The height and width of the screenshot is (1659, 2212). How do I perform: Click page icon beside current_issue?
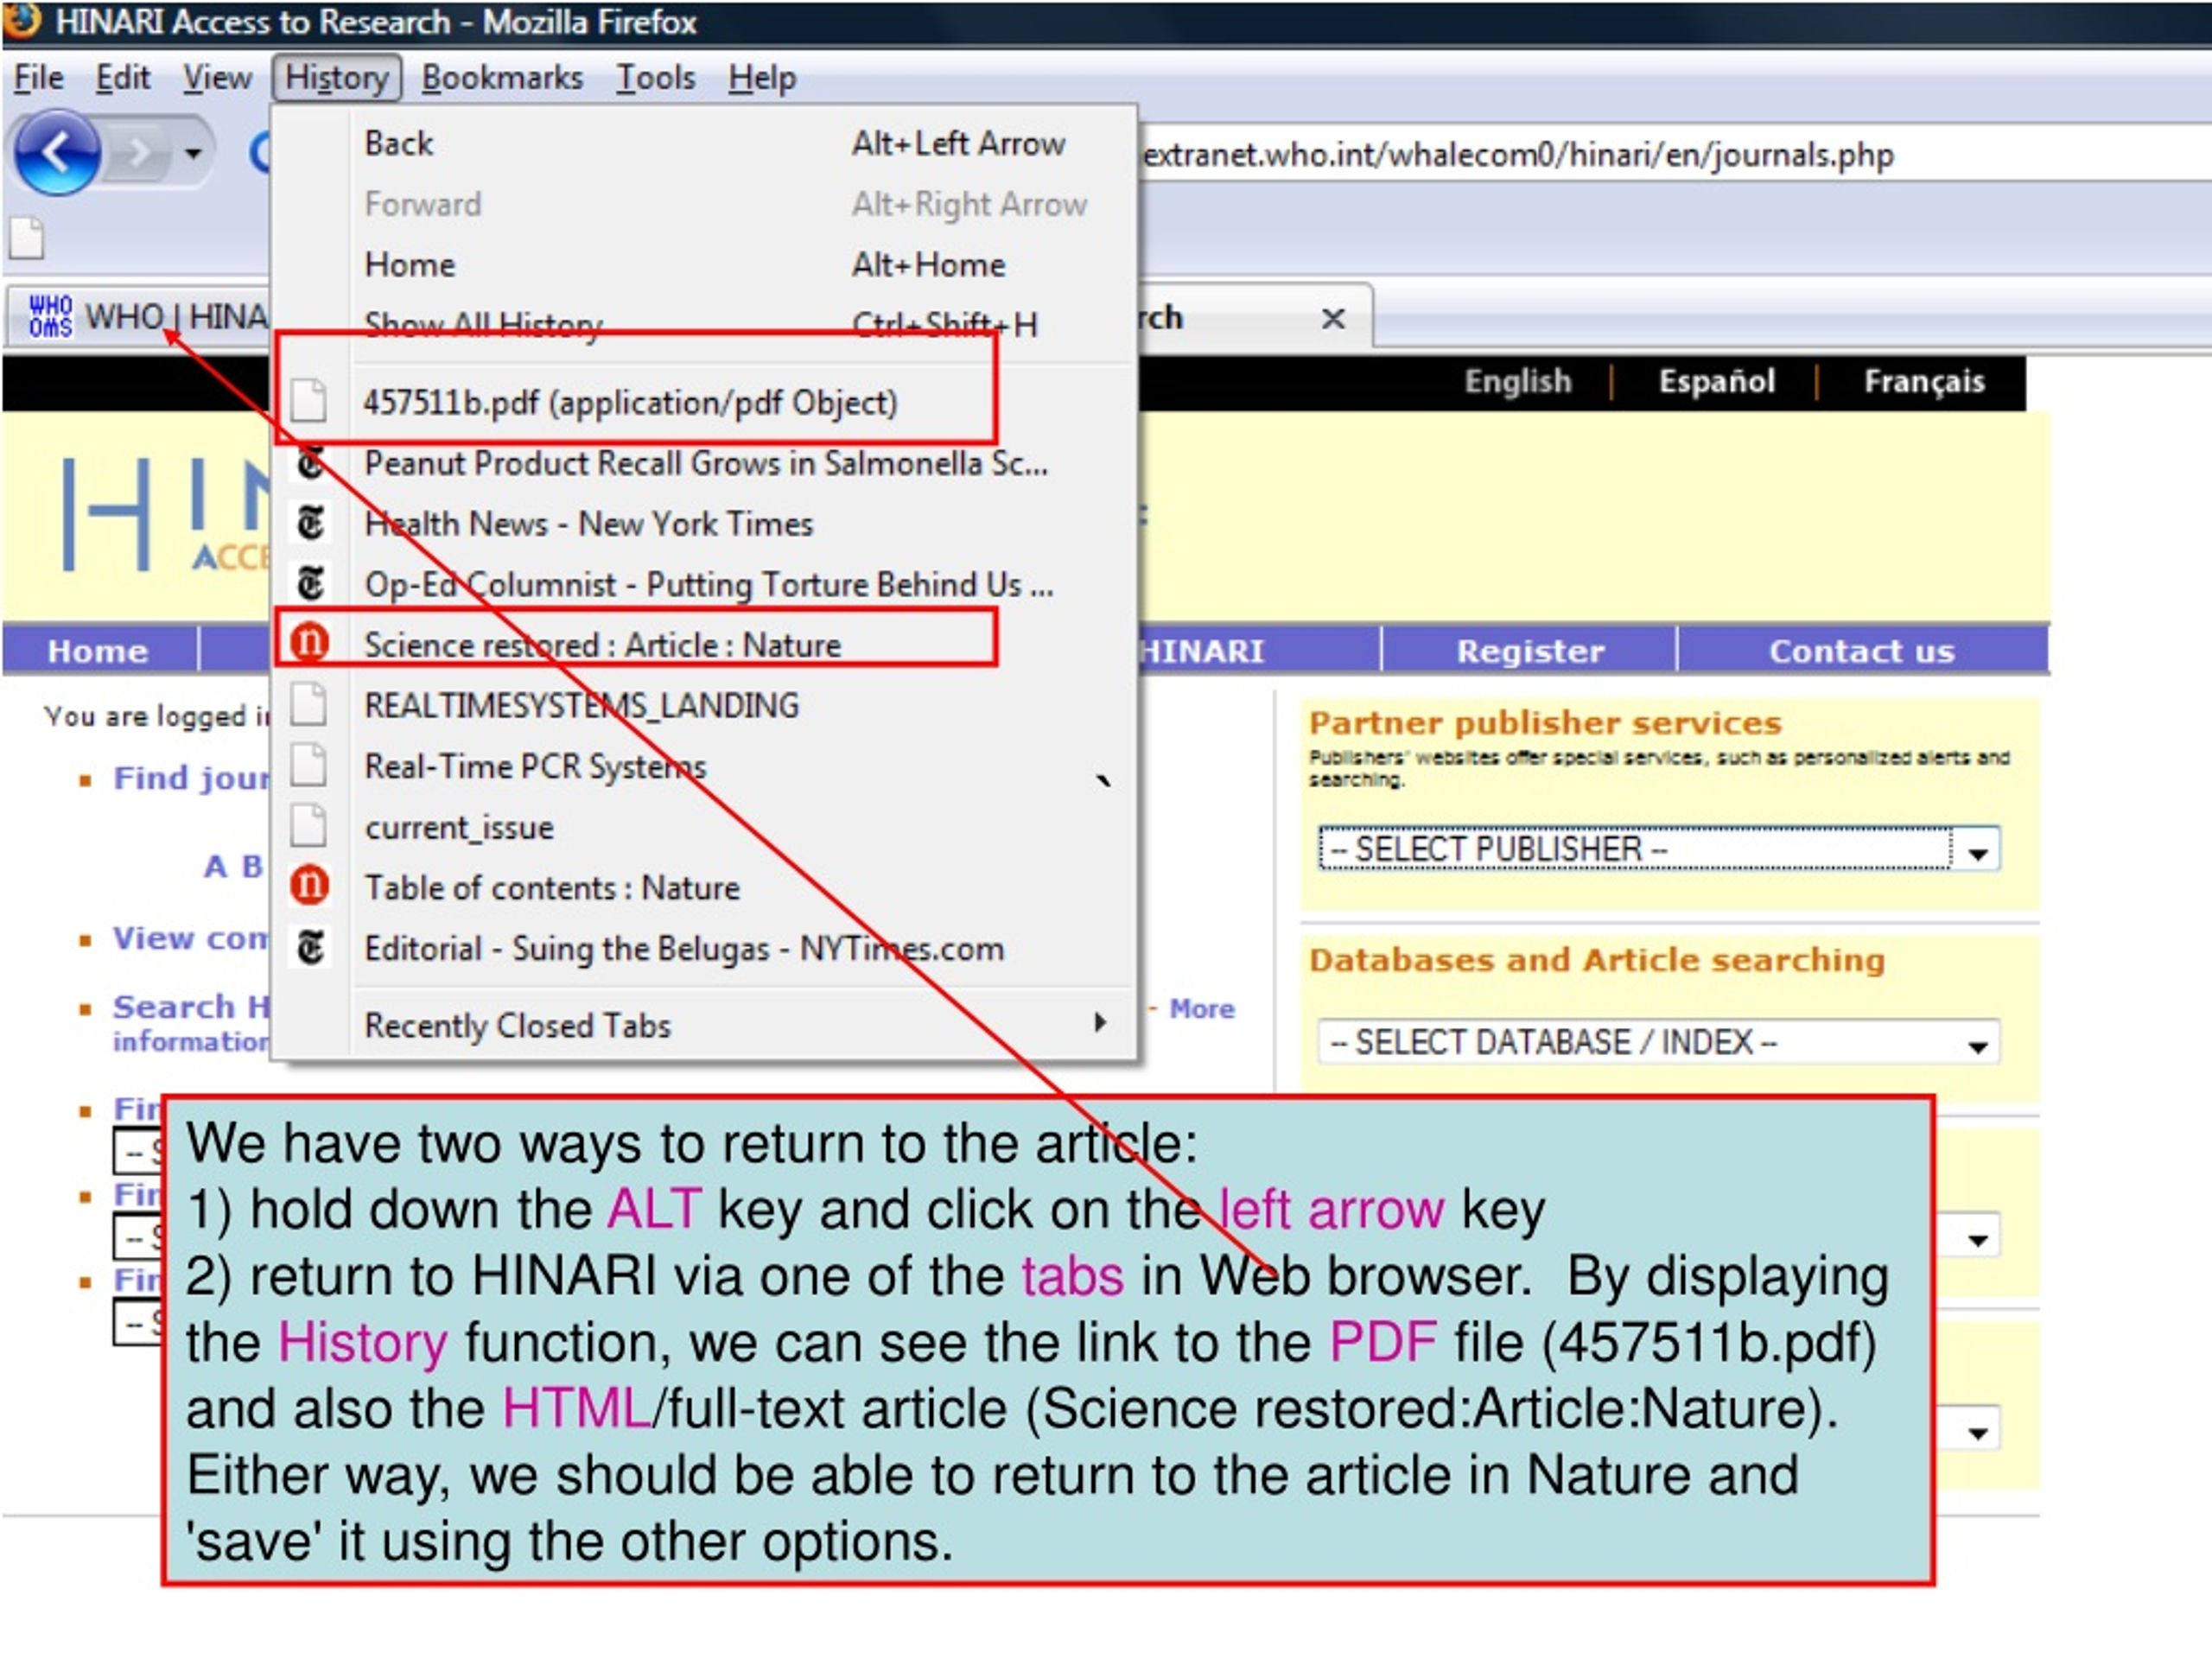[308, 826]
